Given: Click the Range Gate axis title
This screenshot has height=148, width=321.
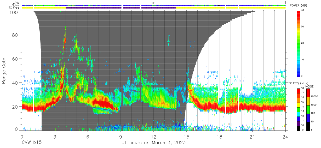Looking at the screenshot, I should tap(4, 71).
